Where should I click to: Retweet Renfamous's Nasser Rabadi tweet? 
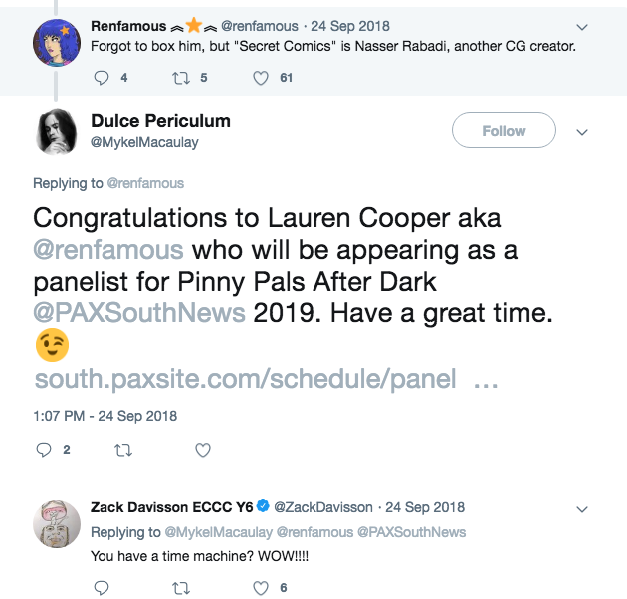tap(181, 78)
